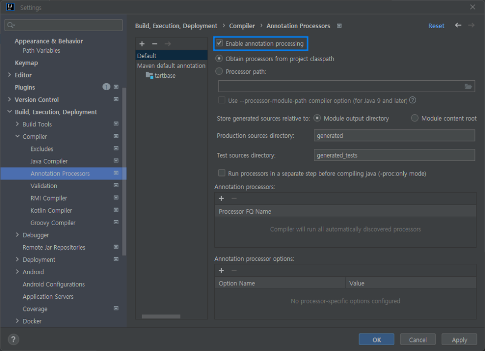Browse processor path with folder icon
Image resolution: width=485 pixels, height=351 pixels.
point(468,87)
